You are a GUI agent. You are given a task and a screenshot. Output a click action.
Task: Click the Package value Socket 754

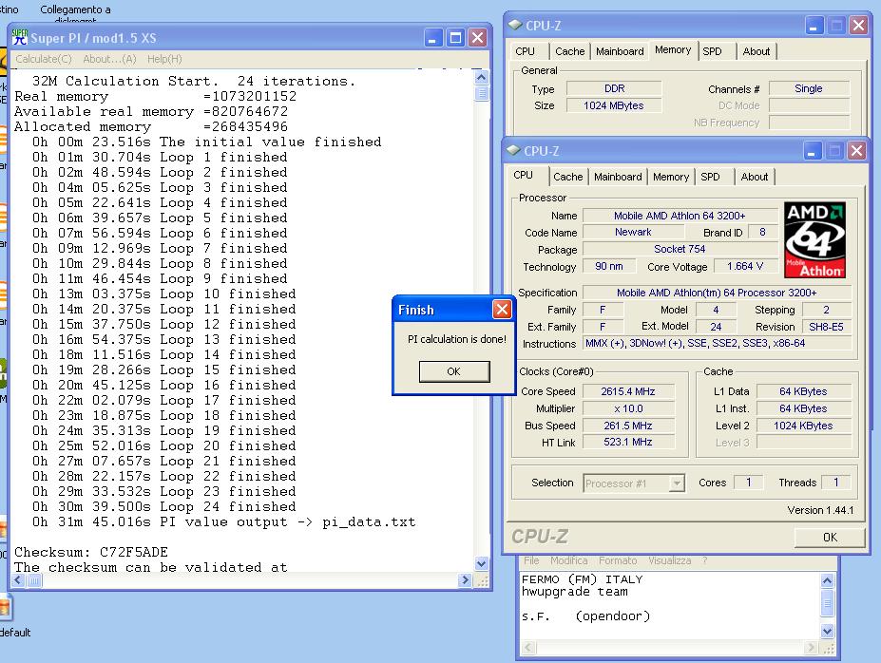[x=680, y=249]
